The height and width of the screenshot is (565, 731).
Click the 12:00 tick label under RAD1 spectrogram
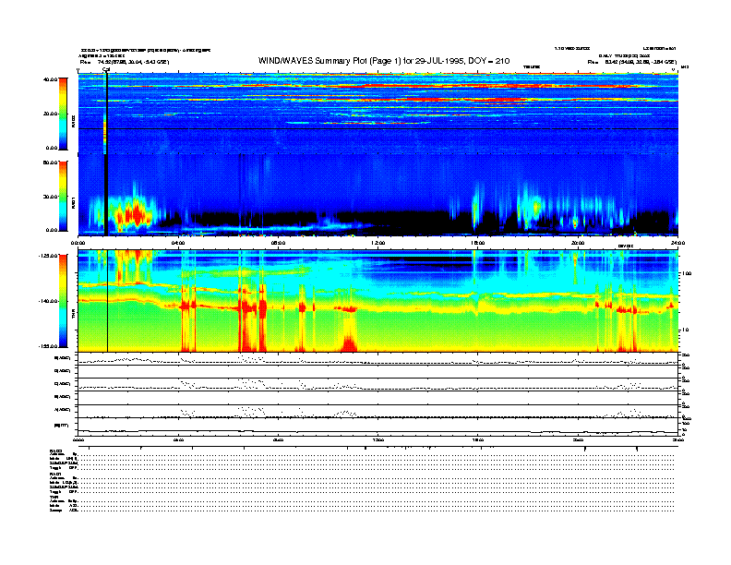tap(378, 243)
